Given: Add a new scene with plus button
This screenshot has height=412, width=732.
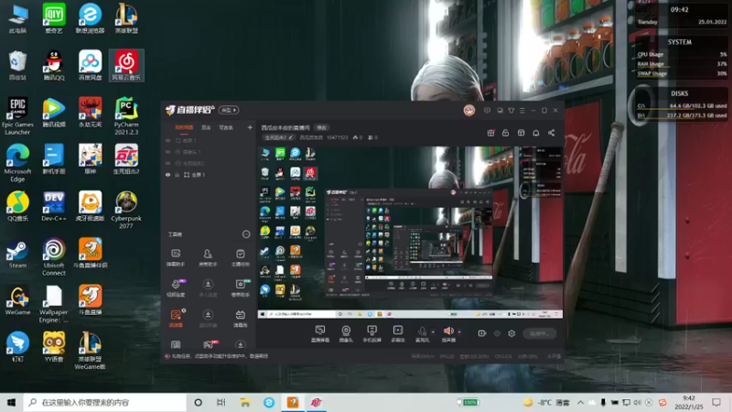Looking at the screenshot, I should click(x=250, y=127).
